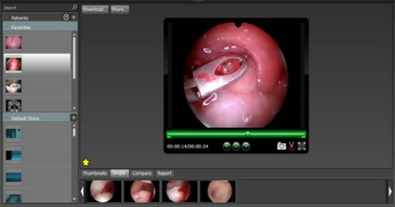Open third filmstrip endoscopy image
The width and height of the screenshot is (395, 207).
(x=179, y=191)
